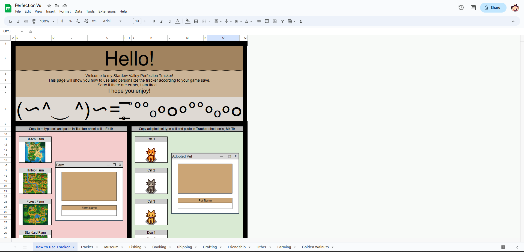Toggle strikethrough formatting
524x252 pixels.
point(169,21)
